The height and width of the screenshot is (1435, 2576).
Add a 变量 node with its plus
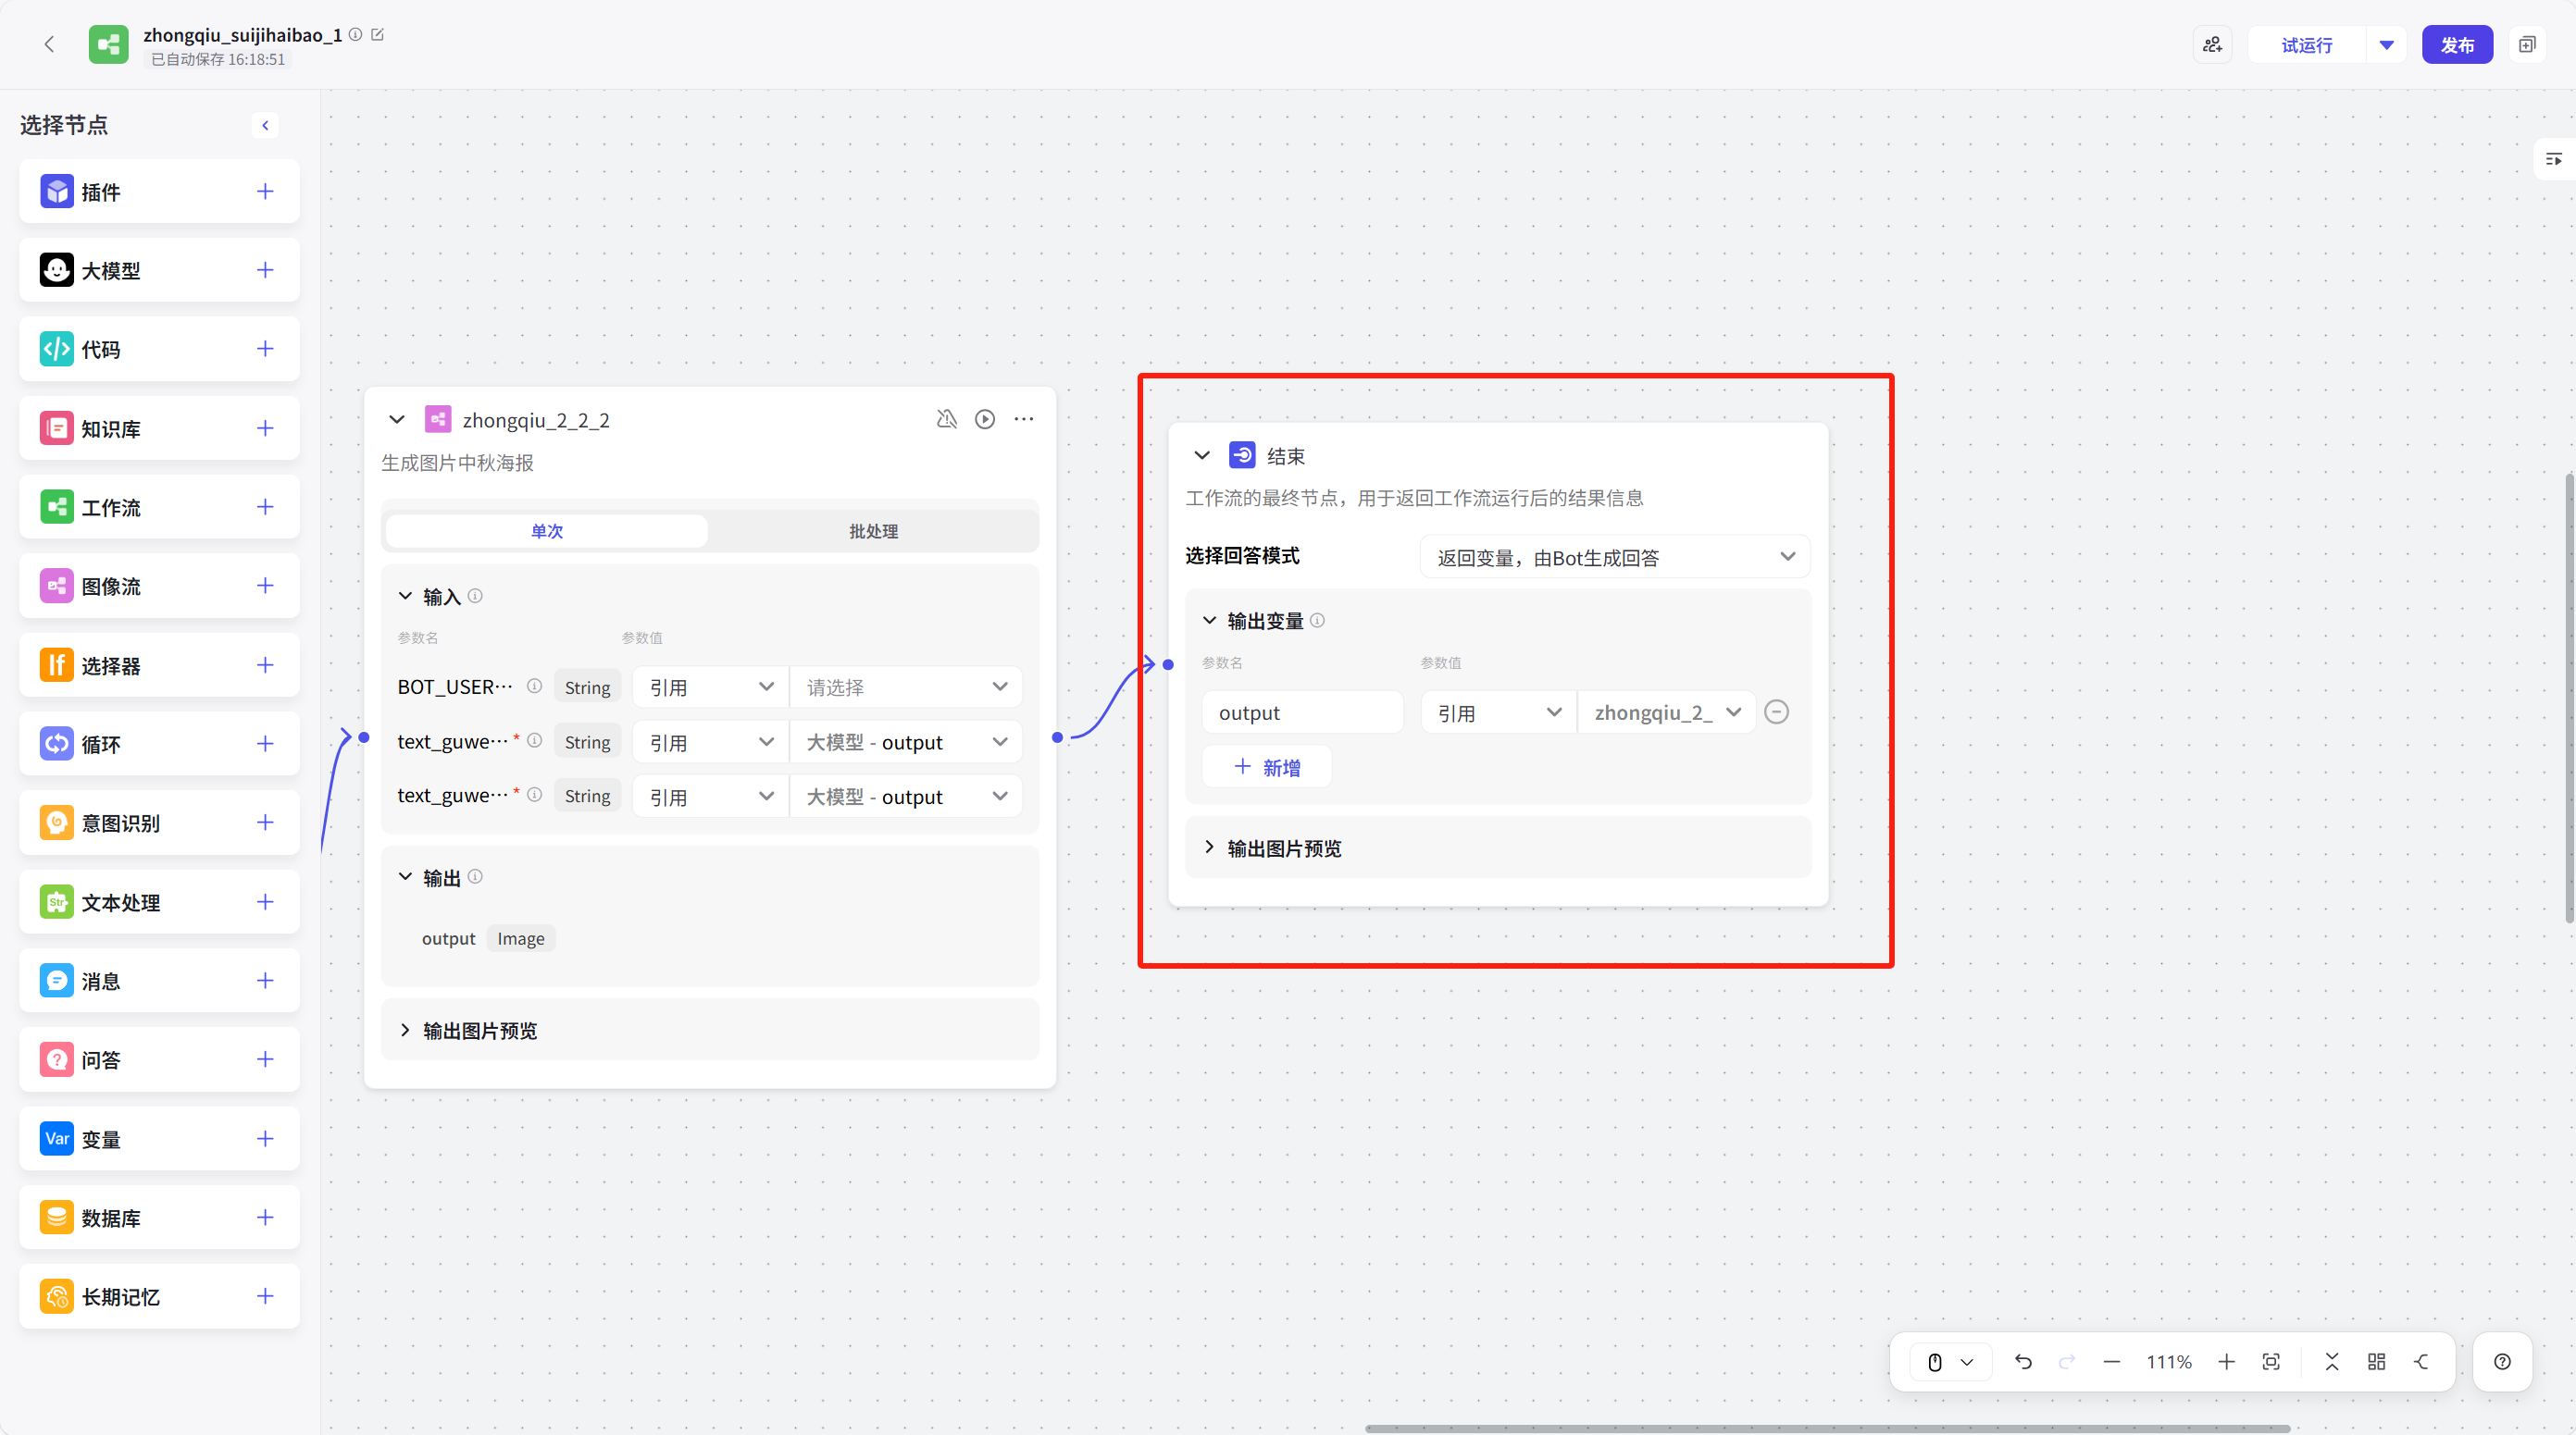[x=265, y=1138]
